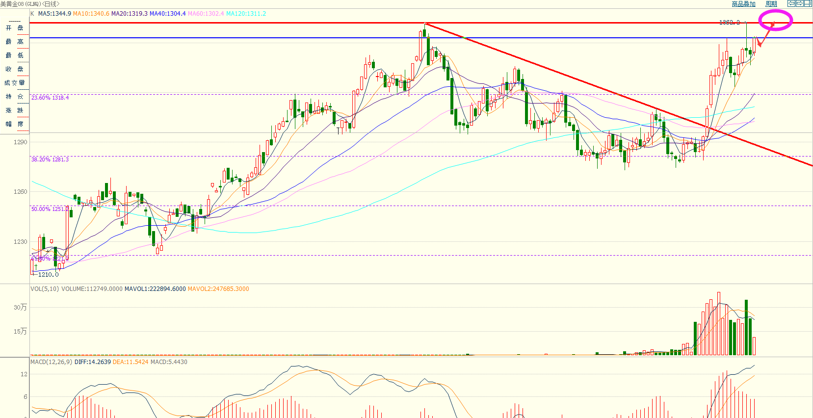813x418 pixels.
Task: Open the 商品叠加 overlay link
Action: tap(744, 4)
